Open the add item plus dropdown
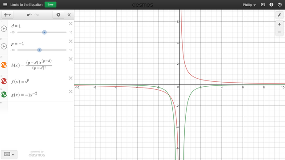This screenshot has height=160, width=285. tap(7, 15)
